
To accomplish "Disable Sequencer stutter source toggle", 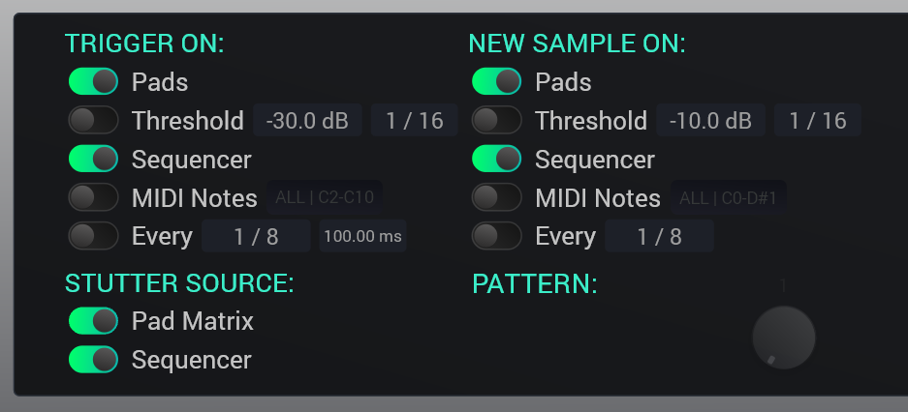I will point(93,360).
